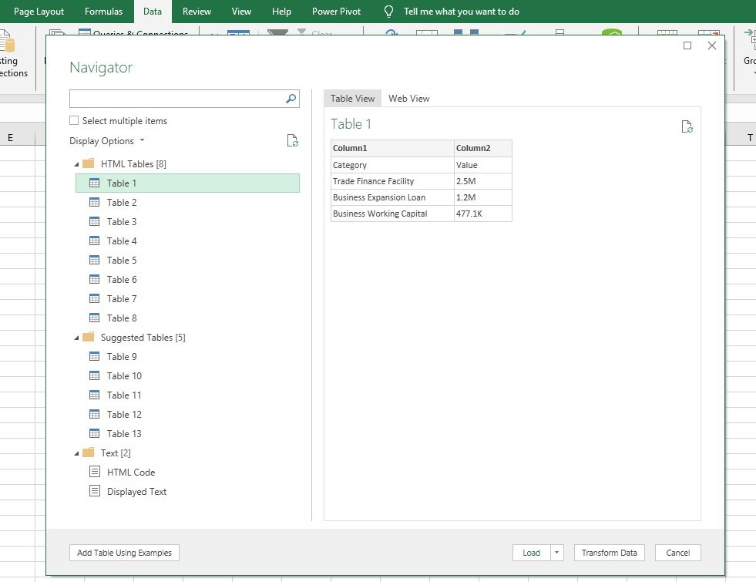Click the Column1 header in preview
The width and height of the screenshot is (756, 582).
pos(392,148)
